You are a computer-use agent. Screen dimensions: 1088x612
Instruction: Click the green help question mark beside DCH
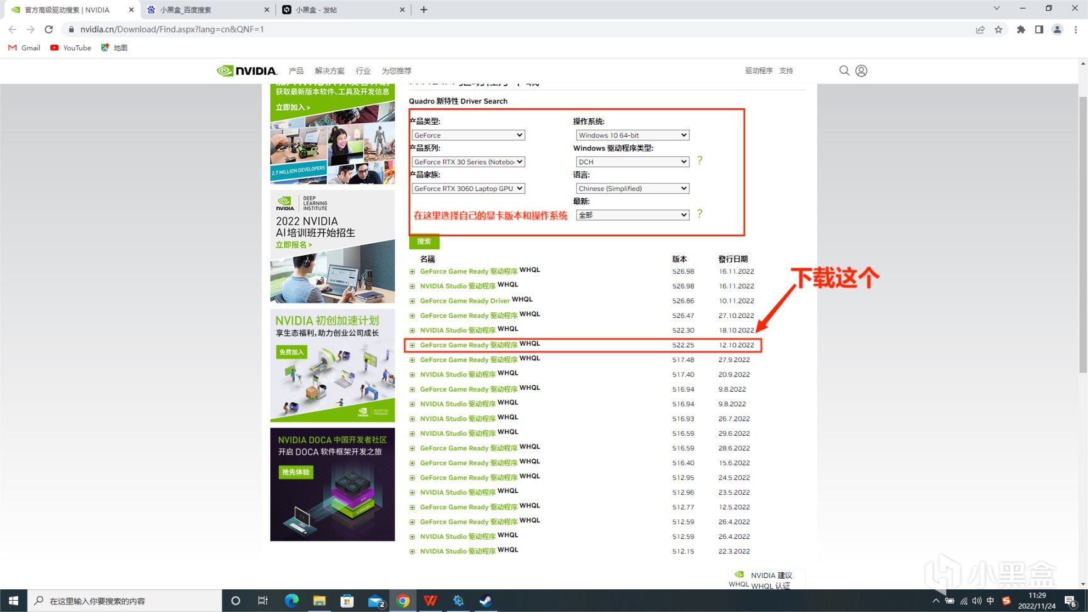click(x=700, y=161)
